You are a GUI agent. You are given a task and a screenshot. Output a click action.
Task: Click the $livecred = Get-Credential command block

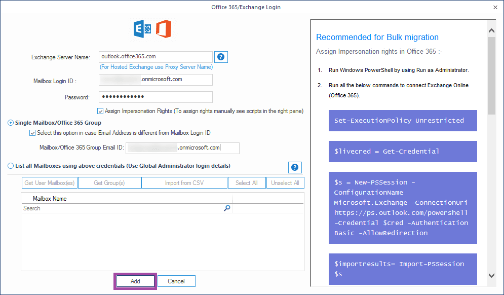coord(403,152)
